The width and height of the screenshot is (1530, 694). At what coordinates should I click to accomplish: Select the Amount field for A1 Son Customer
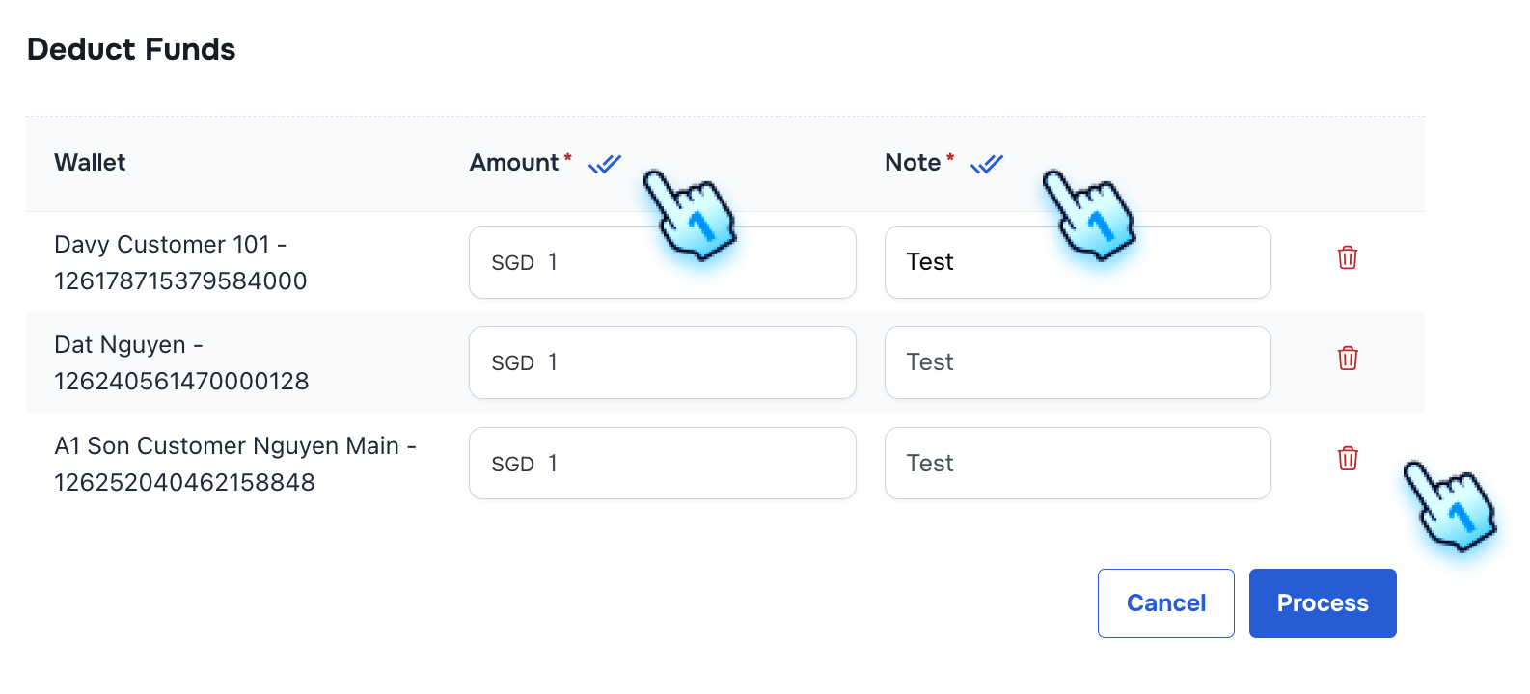pos(663,463)
